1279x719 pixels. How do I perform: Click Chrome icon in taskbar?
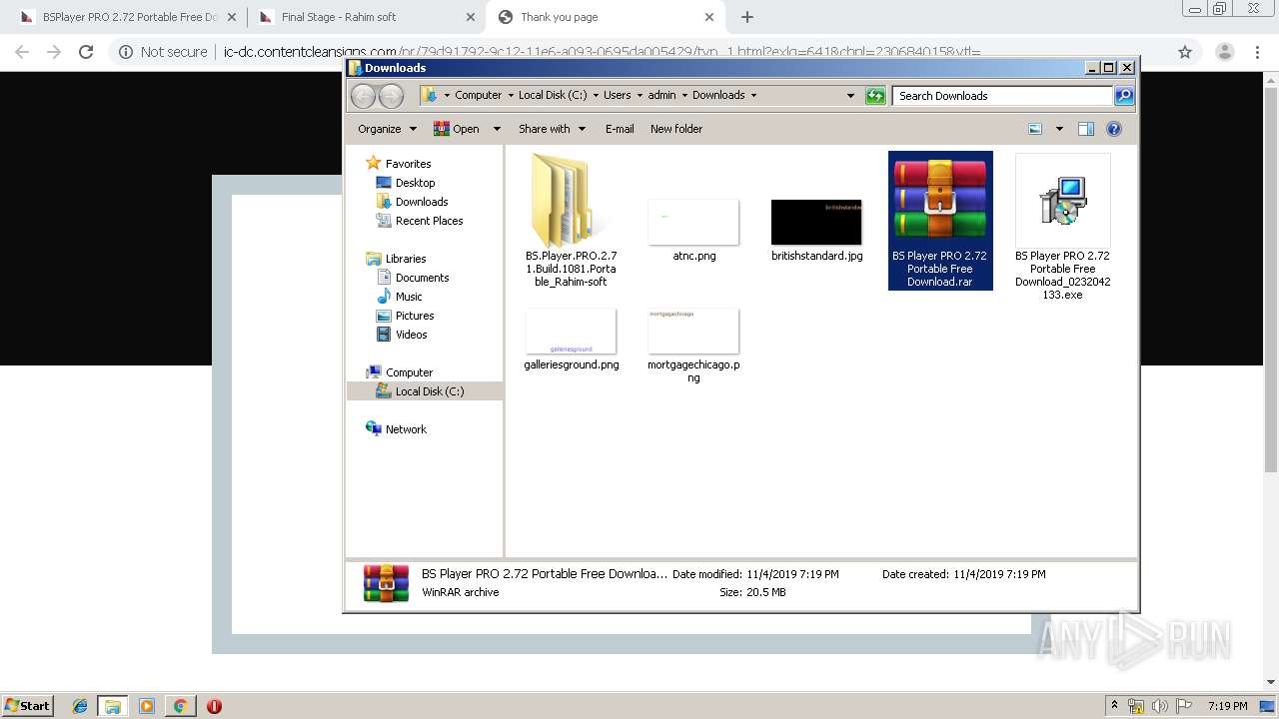click(180, 706)
